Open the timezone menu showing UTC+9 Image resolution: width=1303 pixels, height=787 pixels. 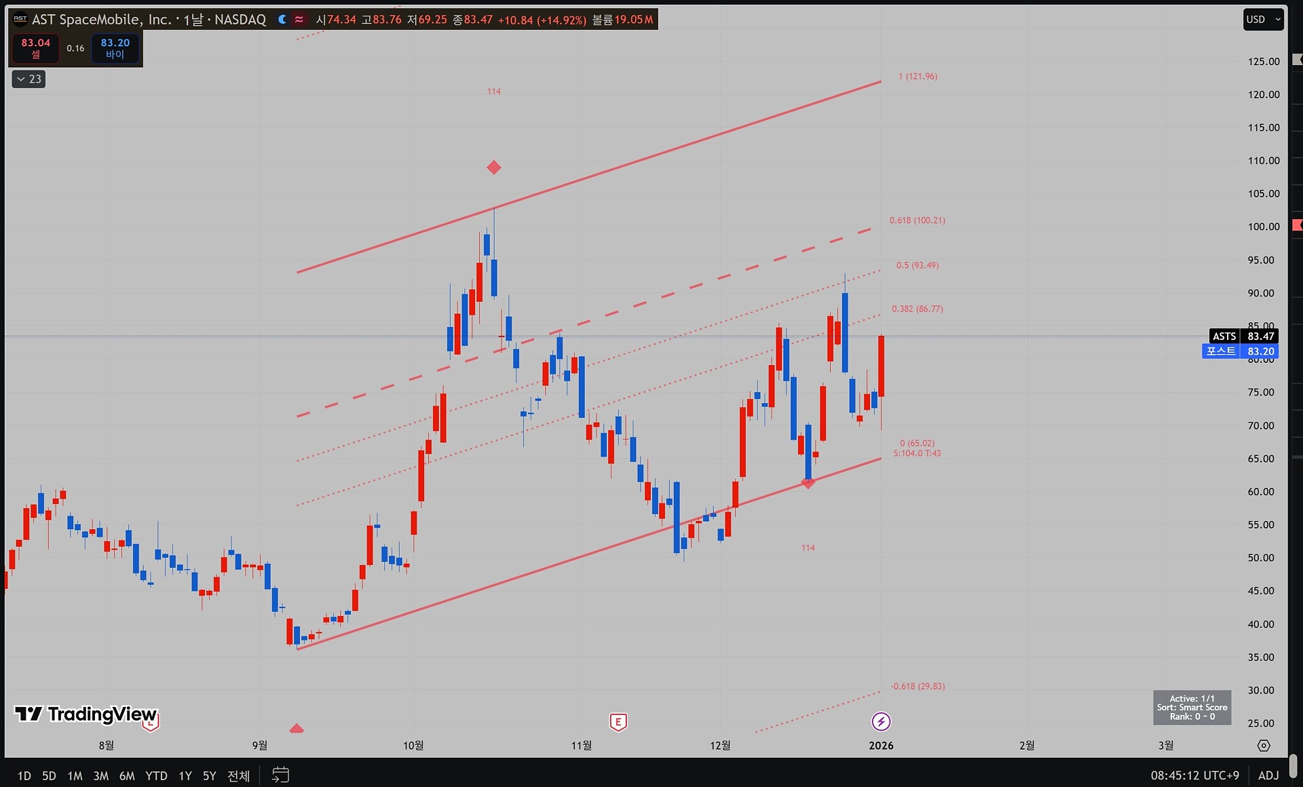(1194, 775)
